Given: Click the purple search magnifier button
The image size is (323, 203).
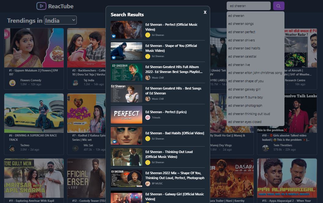Looking at the screenshot, I should (279, 6).
